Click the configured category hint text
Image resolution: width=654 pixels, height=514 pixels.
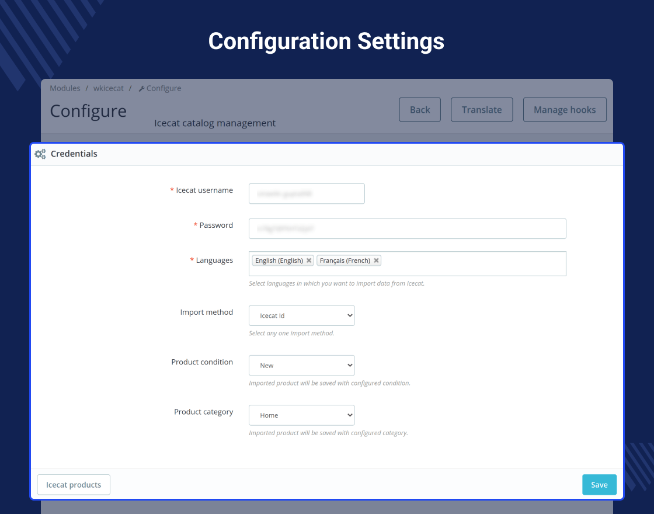click(x=328, y=433)
